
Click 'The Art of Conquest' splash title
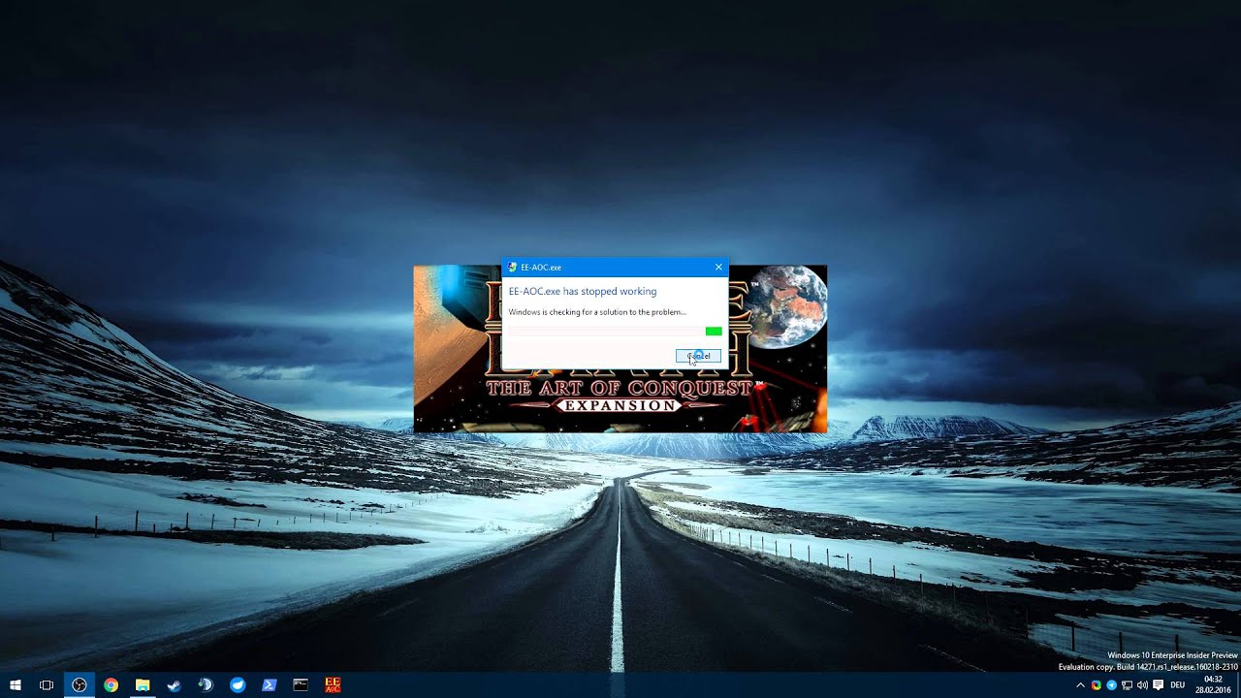(x=619, y=388)
